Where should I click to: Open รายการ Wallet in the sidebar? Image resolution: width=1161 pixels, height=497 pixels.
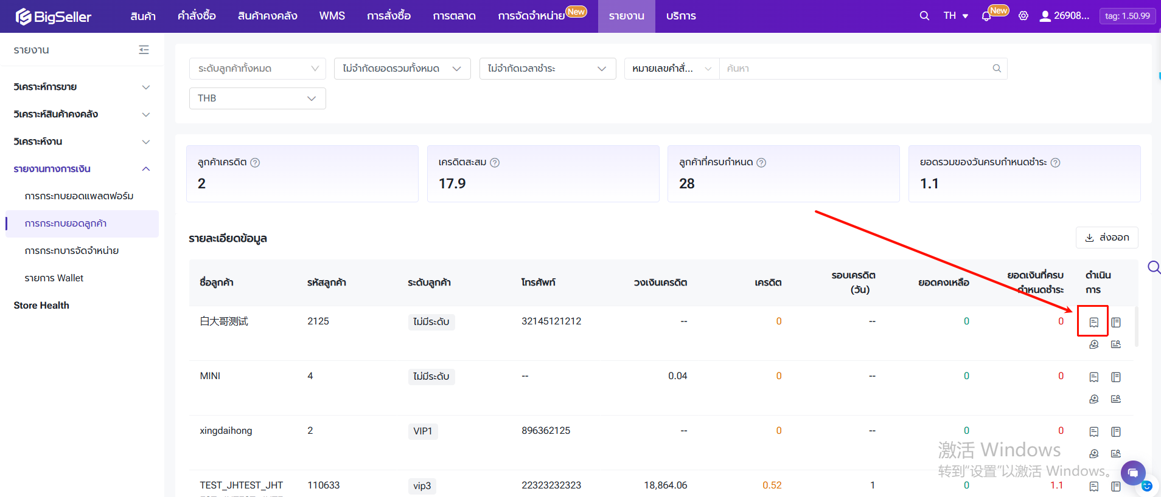tap(54, 278)
